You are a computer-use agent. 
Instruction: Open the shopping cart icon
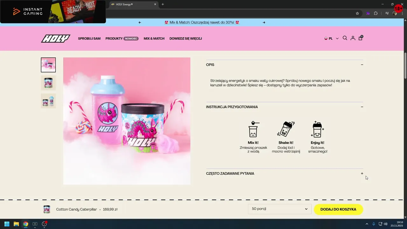(361, 38)
